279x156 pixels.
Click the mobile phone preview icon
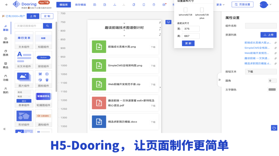pyautogui.click(x=144, y=5)
